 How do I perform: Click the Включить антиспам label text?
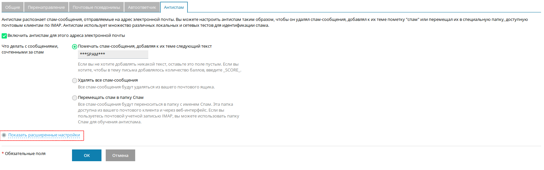66,36
